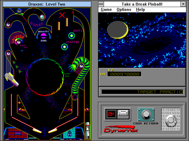The width and height of the screenshot is (189, 141).
Task: Click the upper Anti Matter green bumper
Action: coord(71,36)
